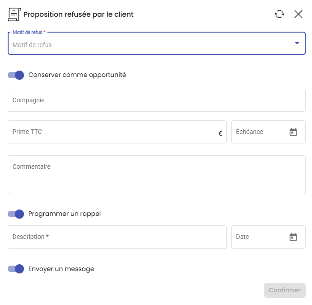The width and height of the screenshot is (312, 305).
Task: Expand the Motif de refus dropdown arrow
Action: point(297,43)
